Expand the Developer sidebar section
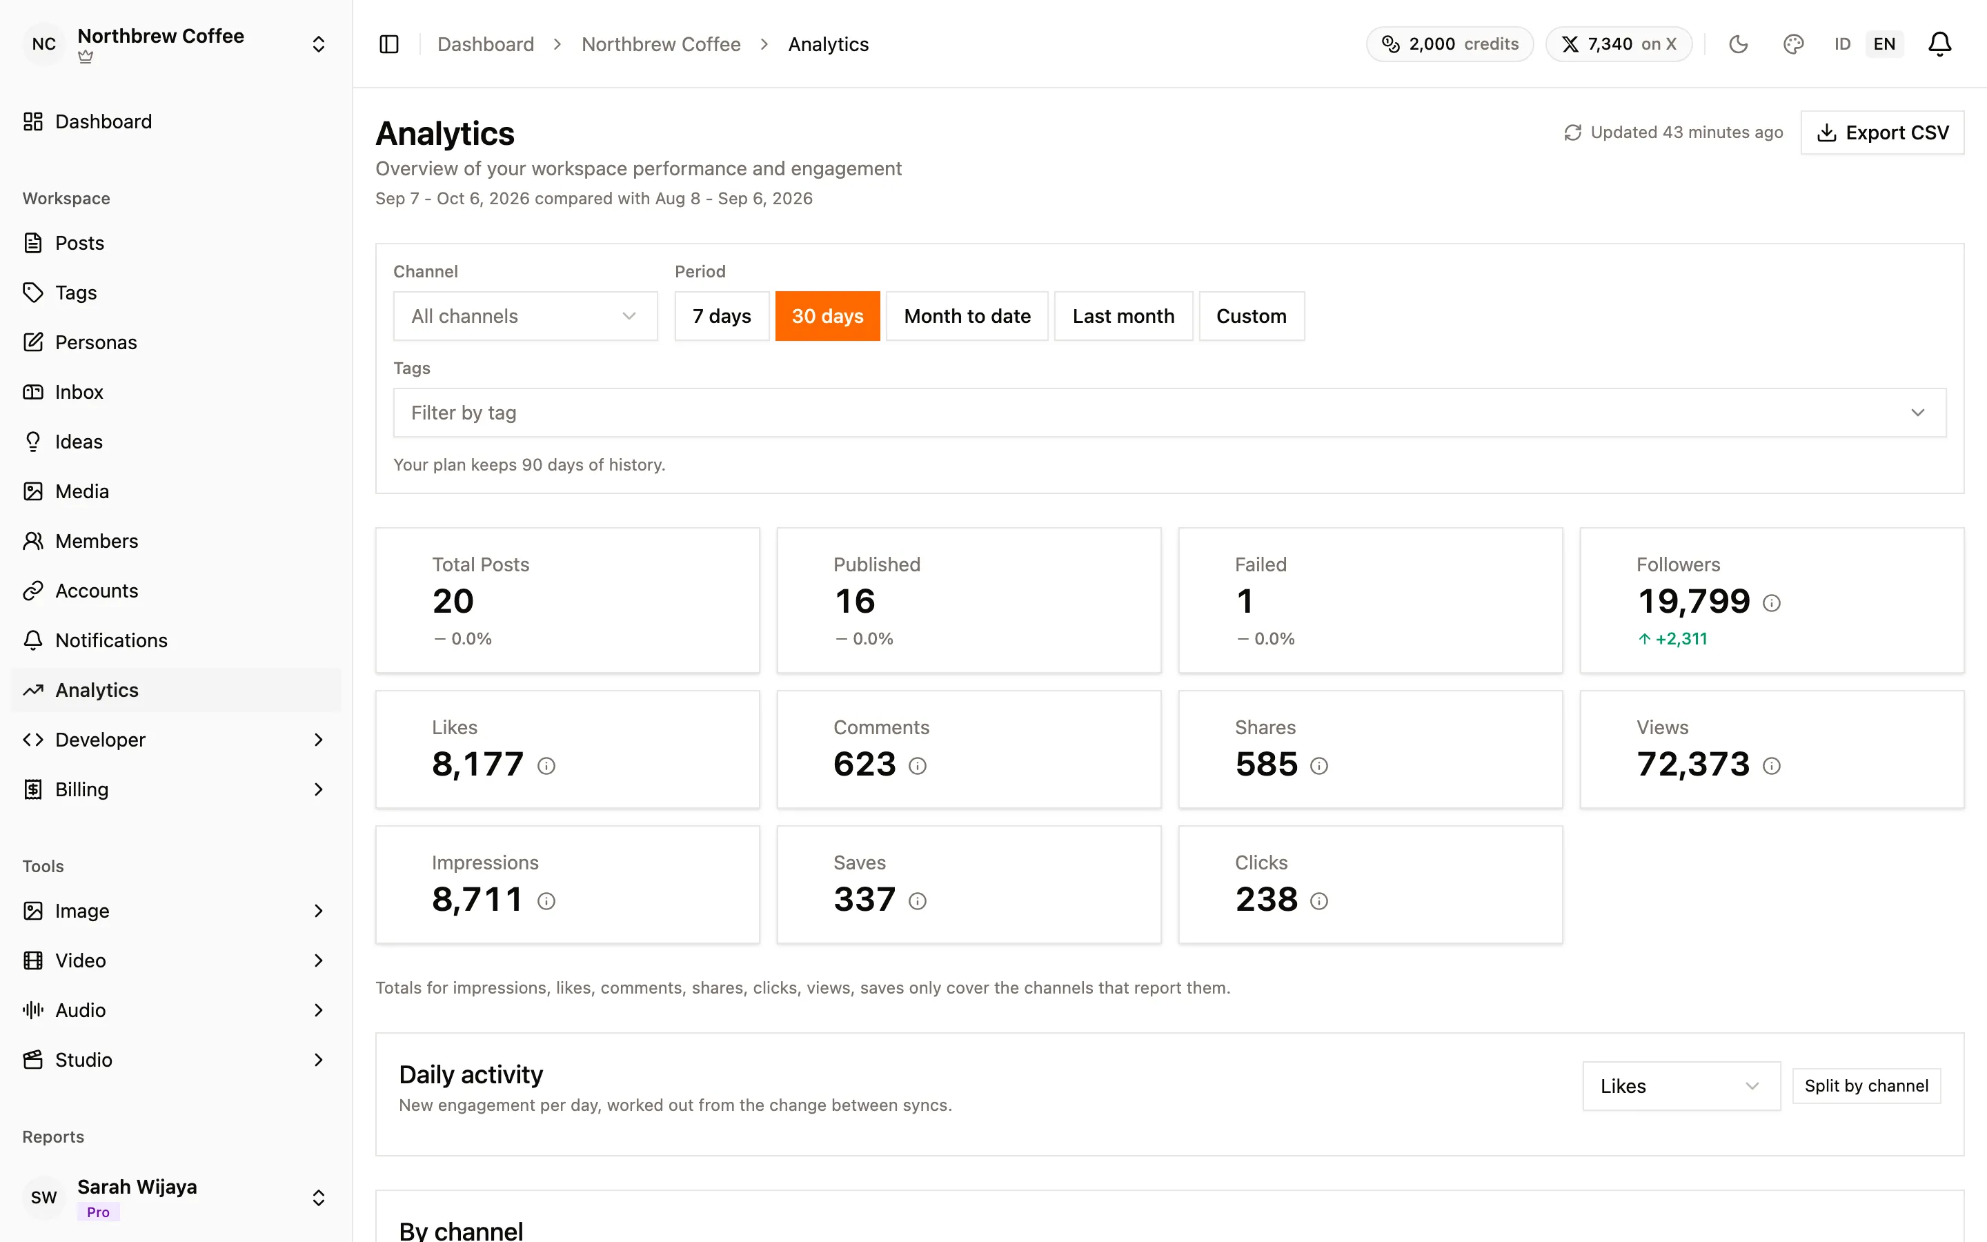 click(176, 740)
